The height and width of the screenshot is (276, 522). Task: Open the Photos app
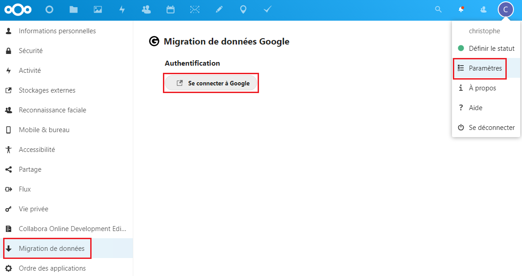point(97,9)
